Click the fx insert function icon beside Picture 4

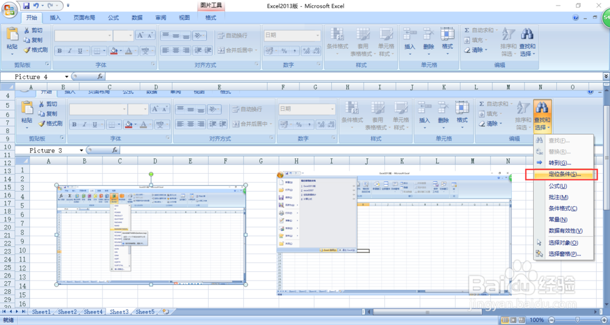[x=100, y=77]
